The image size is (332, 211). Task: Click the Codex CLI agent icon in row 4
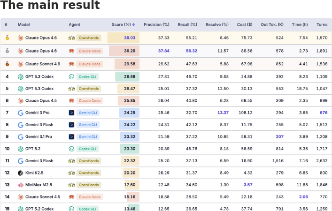(71, 77)
